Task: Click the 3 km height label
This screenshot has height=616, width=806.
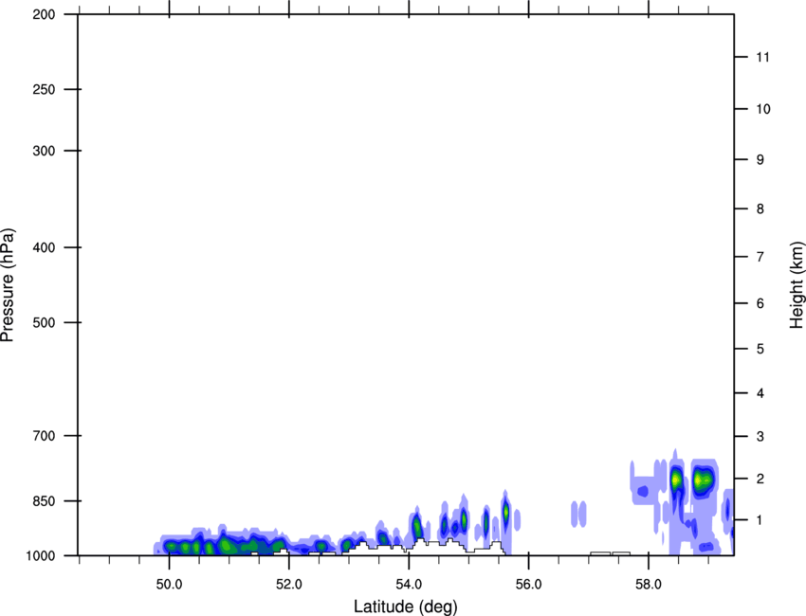Action: click(x=760, y=436)
